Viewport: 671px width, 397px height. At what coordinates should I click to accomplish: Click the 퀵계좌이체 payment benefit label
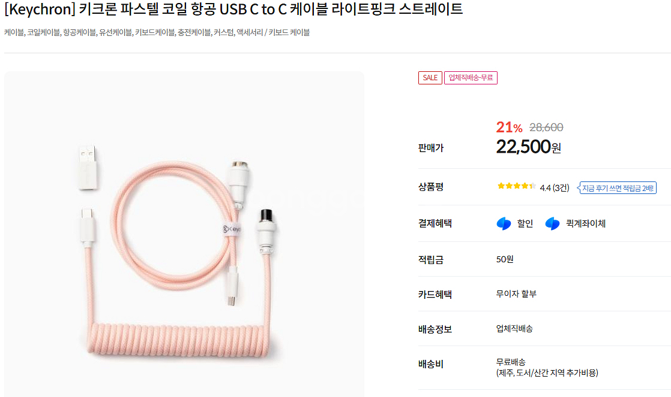pos(585,224)
